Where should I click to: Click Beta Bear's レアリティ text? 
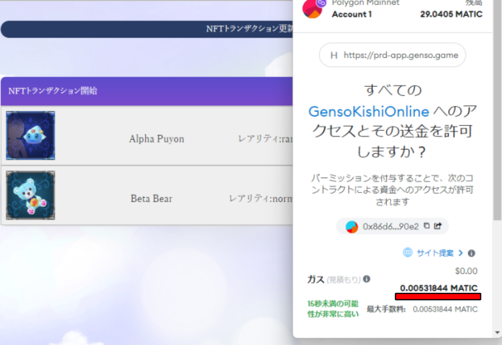point(261,199)
